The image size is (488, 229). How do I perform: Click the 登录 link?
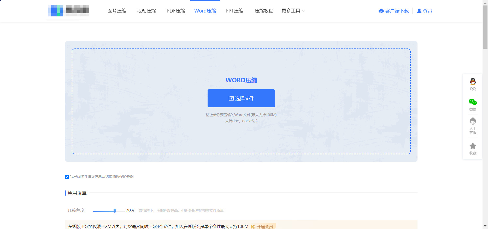point(427,11)
